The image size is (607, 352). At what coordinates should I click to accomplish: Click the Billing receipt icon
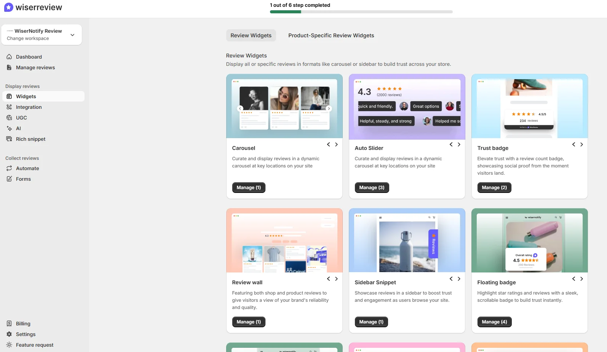[x=9, y=323]
